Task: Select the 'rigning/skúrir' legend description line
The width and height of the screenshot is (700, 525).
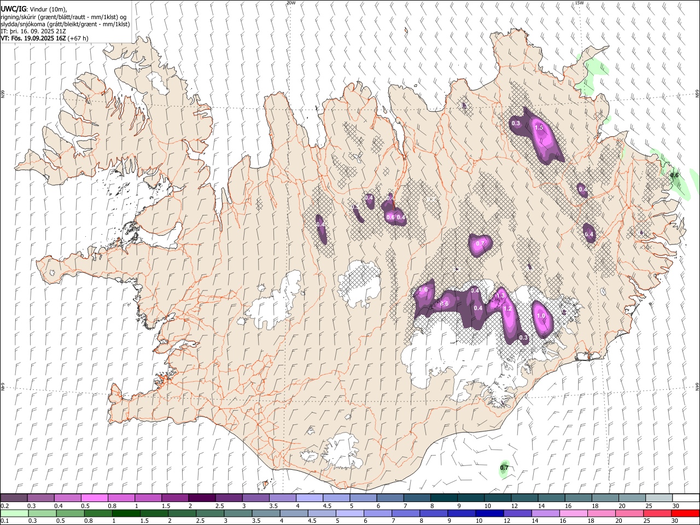Action: pos(63,17)
